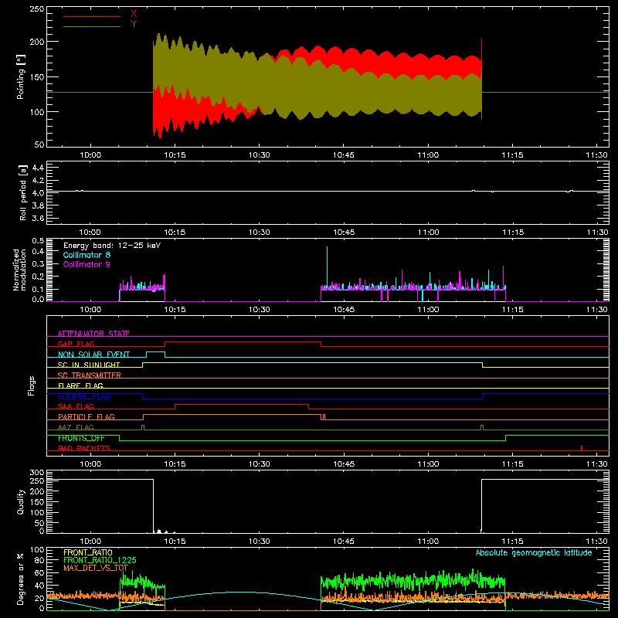Click the 10:00 label under Pointing plot
Image resolution: width=618 pixels, height=618 pixels.
point(90,155)
